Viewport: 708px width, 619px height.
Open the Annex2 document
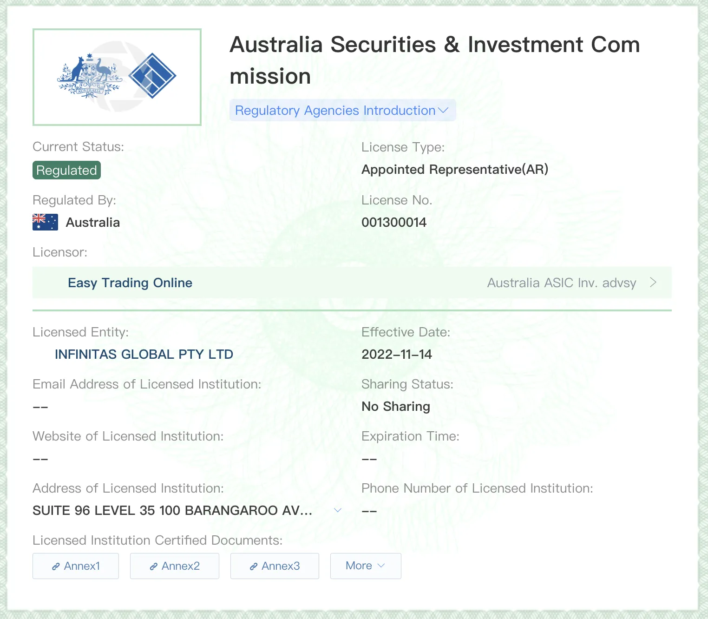click(x=175, y=566)
